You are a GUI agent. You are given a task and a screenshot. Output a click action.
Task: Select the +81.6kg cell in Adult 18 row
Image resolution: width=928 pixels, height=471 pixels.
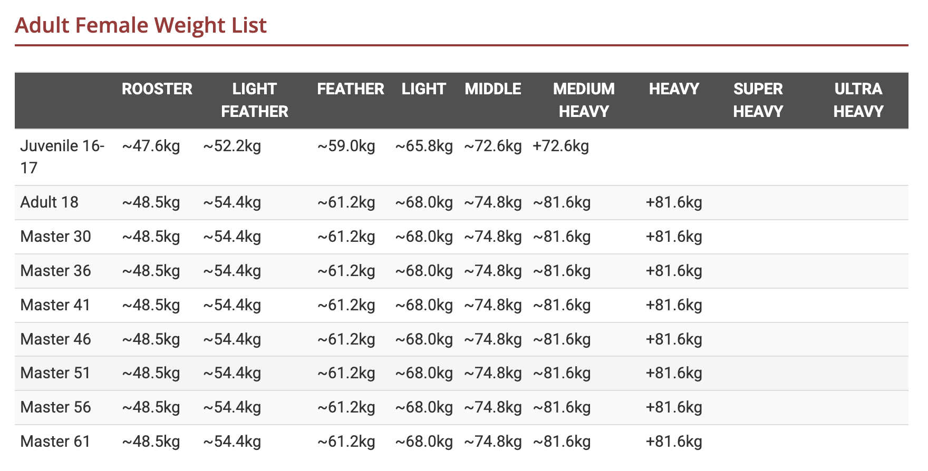click(674, 202)
